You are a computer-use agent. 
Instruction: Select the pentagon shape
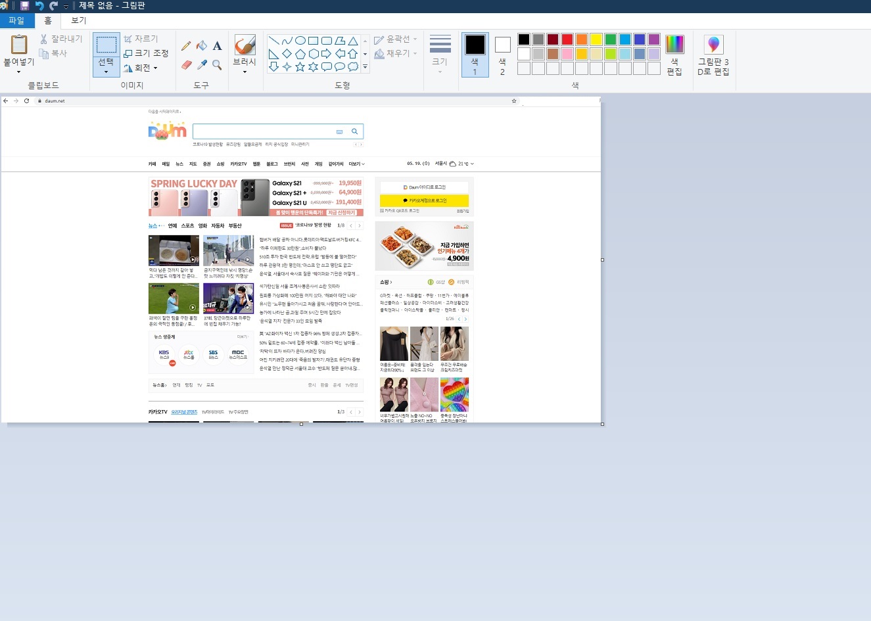[300, 54]
